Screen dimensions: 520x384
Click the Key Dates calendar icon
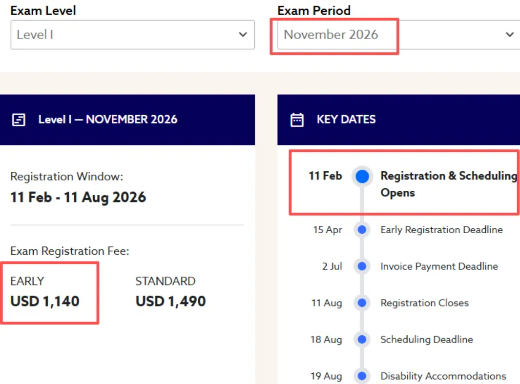[x=297, y=120]
